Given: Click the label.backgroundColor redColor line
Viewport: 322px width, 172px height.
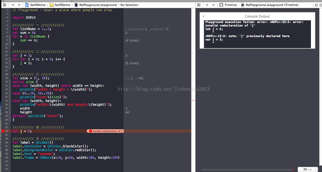Looking at the screenshot, I should click(x=54, y=150).
